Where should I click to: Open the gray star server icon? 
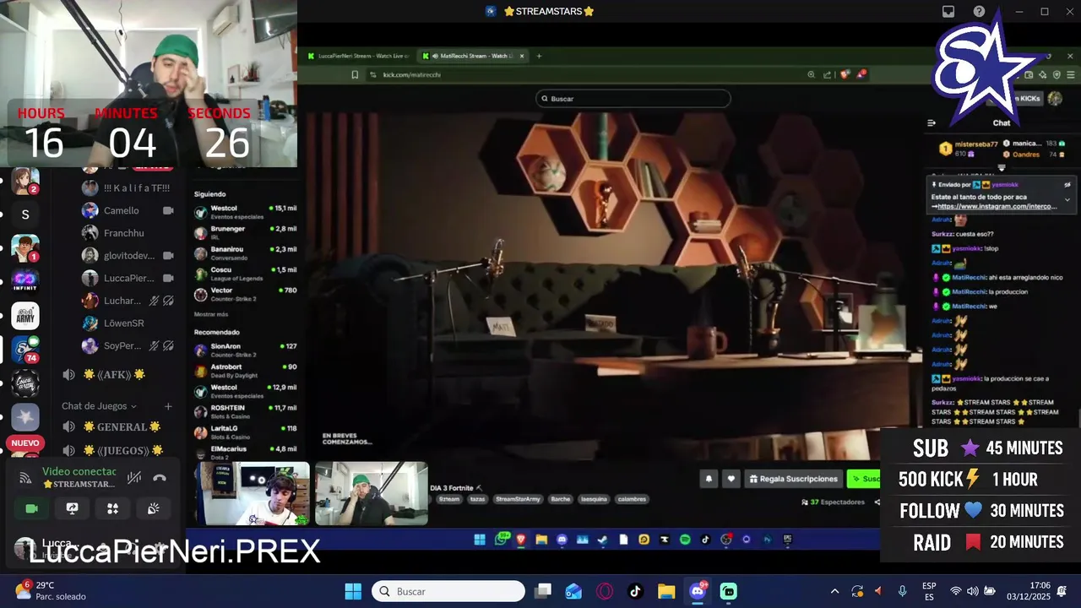(x=25, y=417)
